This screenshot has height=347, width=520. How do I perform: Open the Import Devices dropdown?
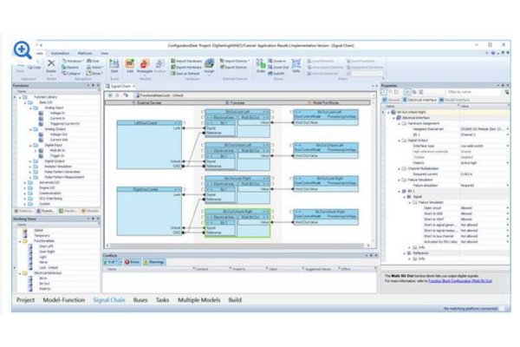(235, 61)
